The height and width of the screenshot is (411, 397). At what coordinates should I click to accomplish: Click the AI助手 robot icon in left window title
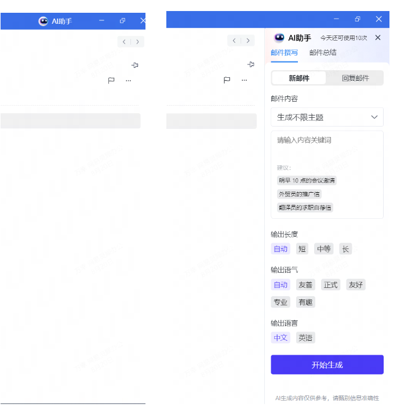(x=43, y=21)
